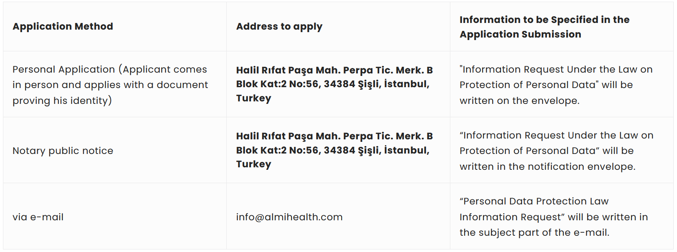Click the info@almihealth.com email address
This screenshot has height=252, width=677.
tap(289, 217)
